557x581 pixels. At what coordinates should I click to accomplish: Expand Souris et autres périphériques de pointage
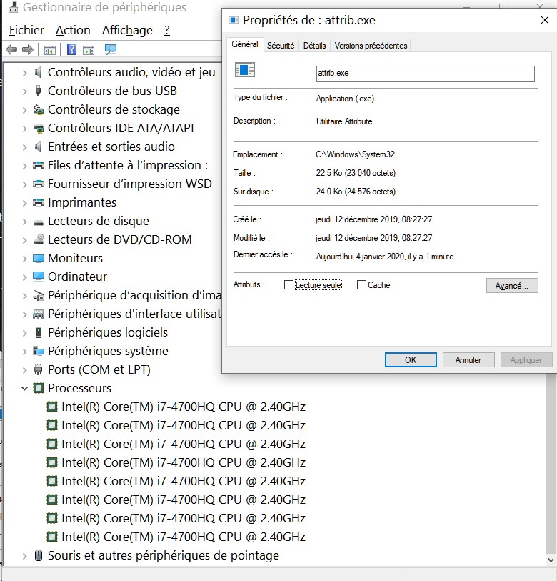25,556
